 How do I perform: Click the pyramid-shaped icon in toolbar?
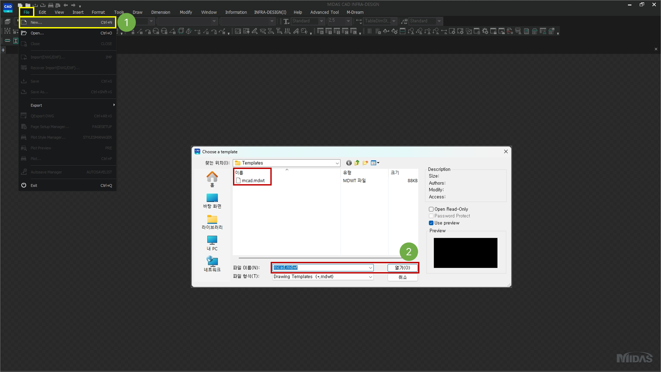coord(189,31)
